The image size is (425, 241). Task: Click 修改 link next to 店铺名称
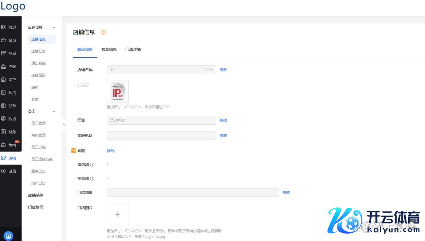tap(223, 70)
